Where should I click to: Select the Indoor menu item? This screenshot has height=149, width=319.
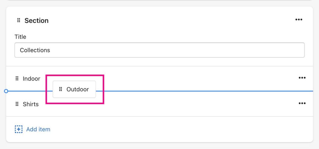[31, 79]
